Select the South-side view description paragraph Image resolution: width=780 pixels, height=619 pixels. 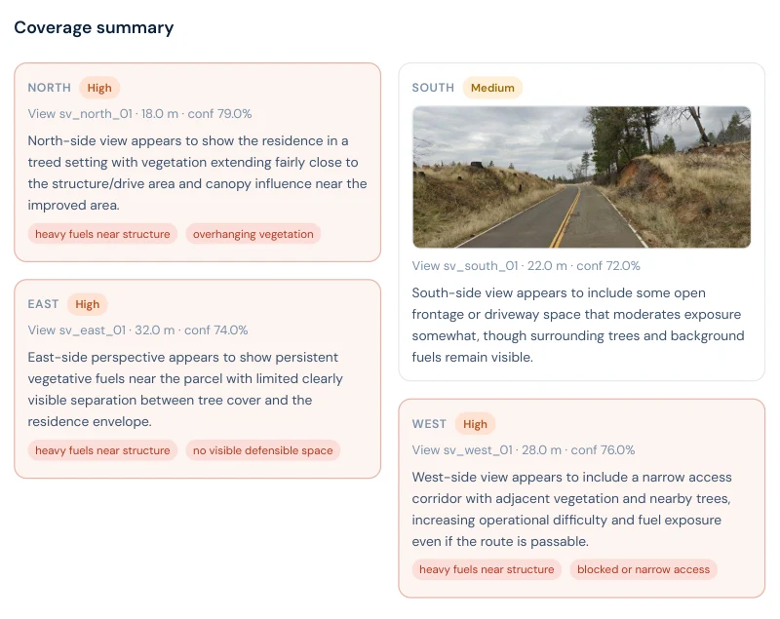pyautogui.click(x=578, y=326)
